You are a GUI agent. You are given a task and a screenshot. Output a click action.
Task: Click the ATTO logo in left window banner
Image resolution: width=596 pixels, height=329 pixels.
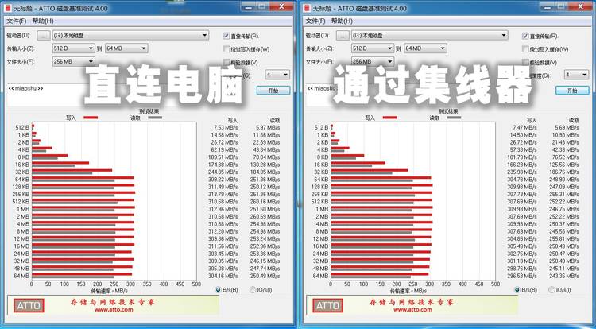[x=29, y=305]
